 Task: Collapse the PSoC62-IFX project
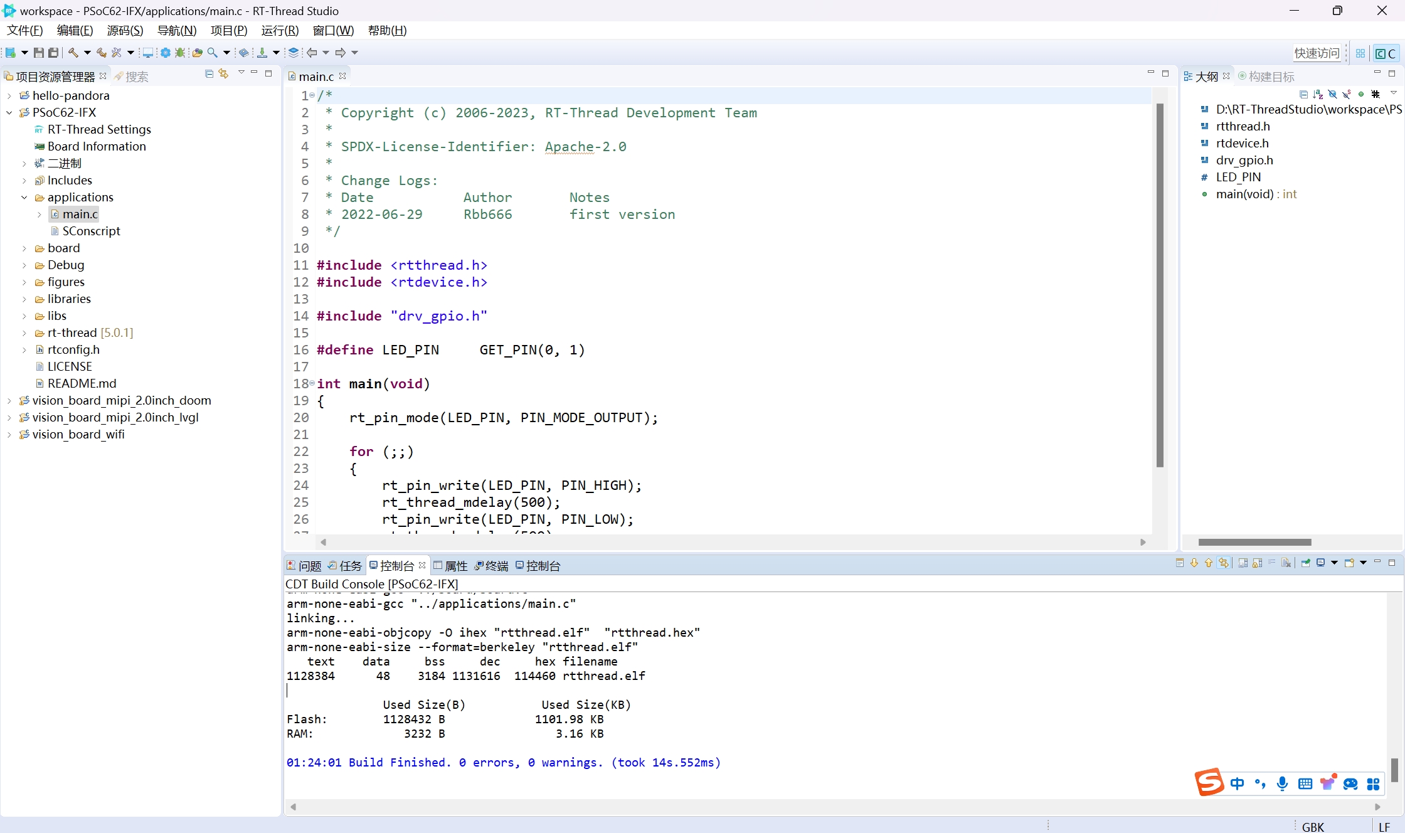point(9,113)
